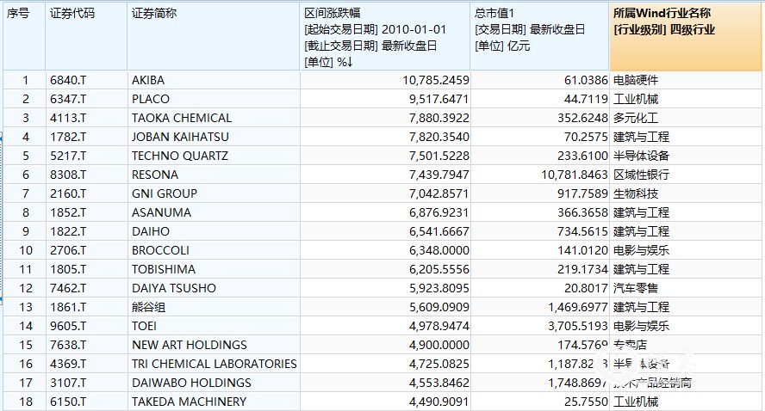765x411 pixels.
Task: Click security name TECHNO QUARTZ
Action: tap(179, 156)
